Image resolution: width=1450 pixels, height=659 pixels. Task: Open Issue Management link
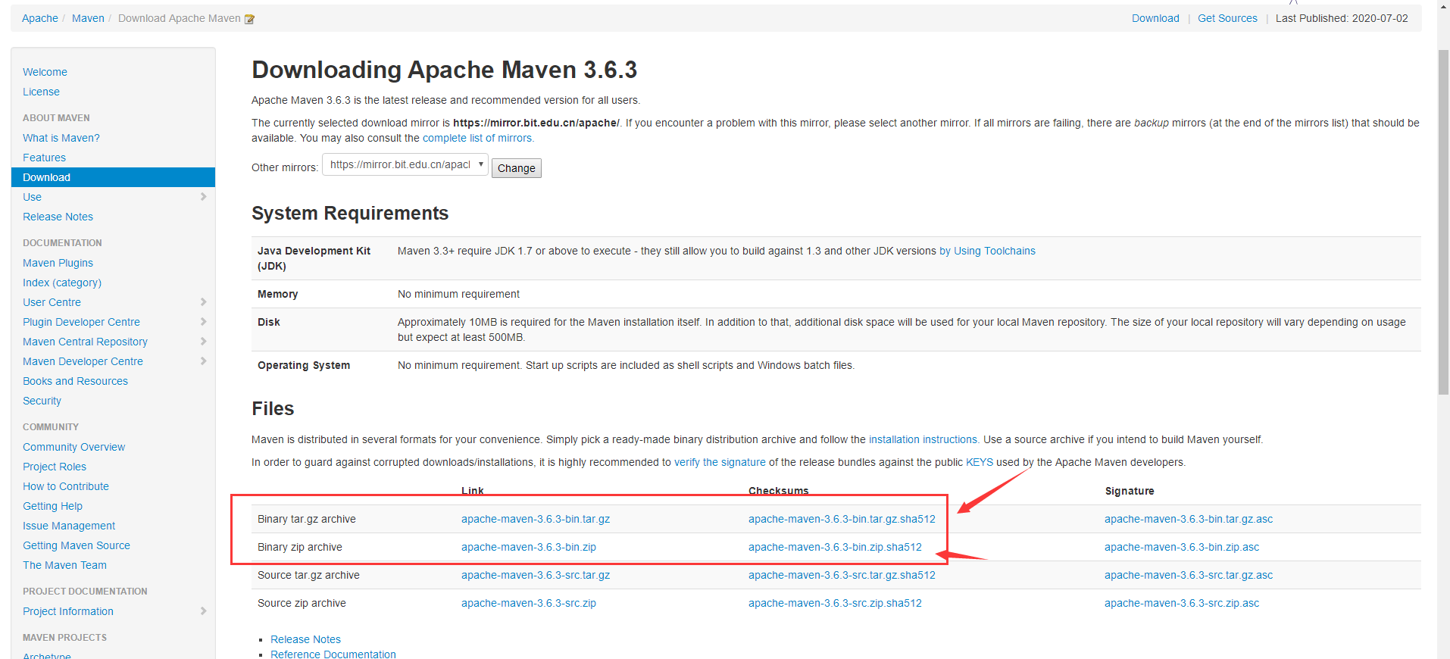[69, 526]
